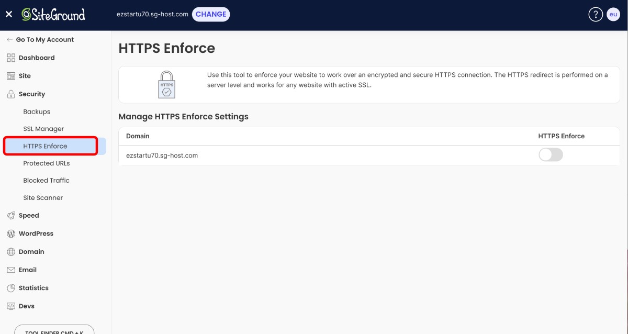The height and width of the screenshot is (334, 628).
Task: Open the Site Scanner tool
Action: (x=42, y=197)
